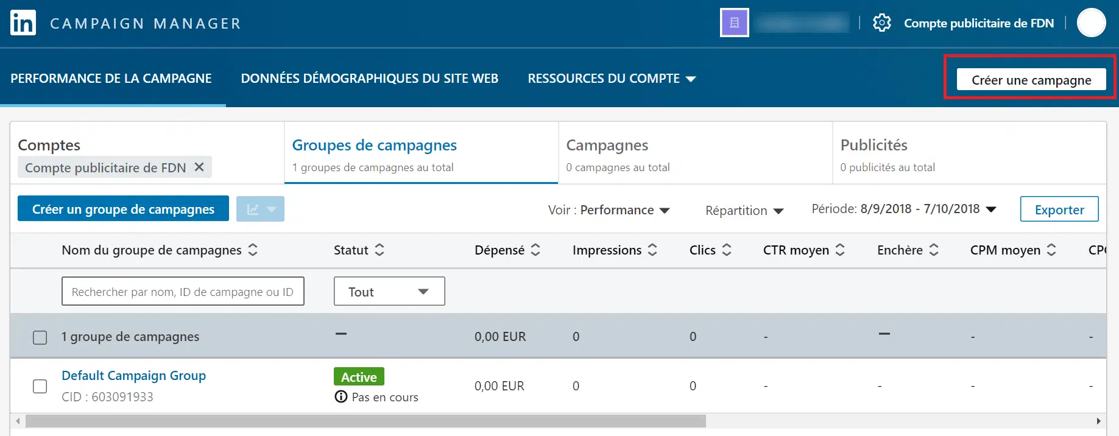Remove the Compte publicitaire de FDN filter

click(199, 167)
